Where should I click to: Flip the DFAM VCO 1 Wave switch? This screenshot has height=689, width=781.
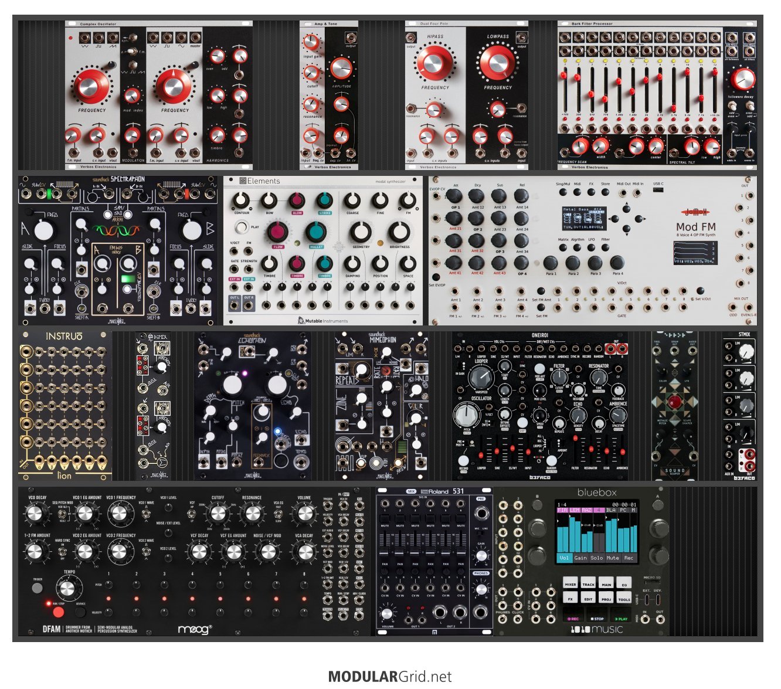pos(146,514)
